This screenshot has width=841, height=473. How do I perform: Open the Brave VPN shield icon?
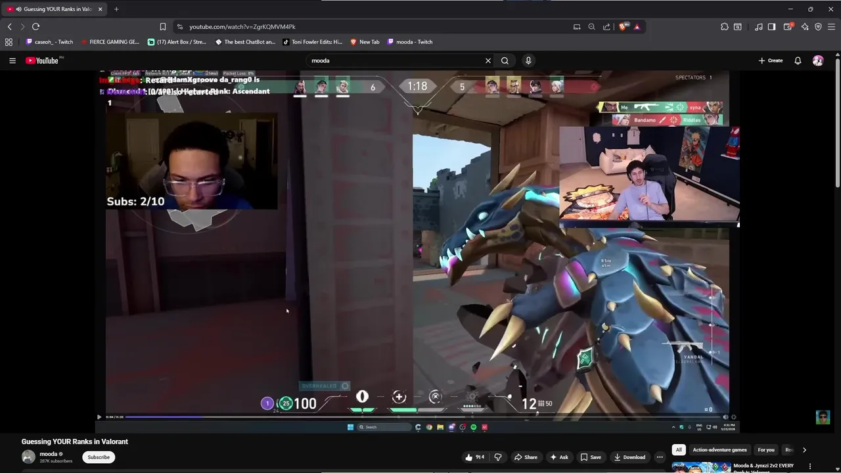coord(818,27)
